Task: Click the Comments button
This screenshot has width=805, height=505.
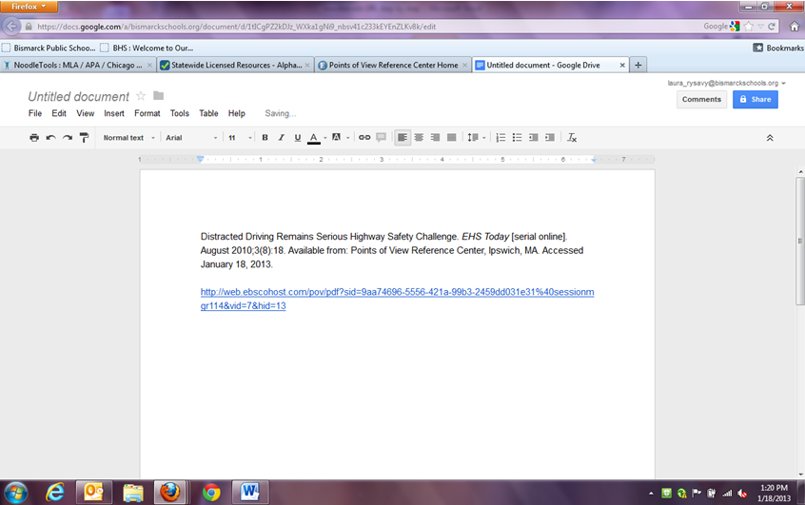Action: pyautogui.click(x=701, y=100)
